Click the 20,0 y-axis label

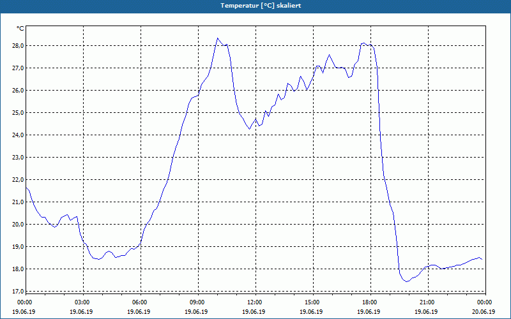tap(19, 225)
